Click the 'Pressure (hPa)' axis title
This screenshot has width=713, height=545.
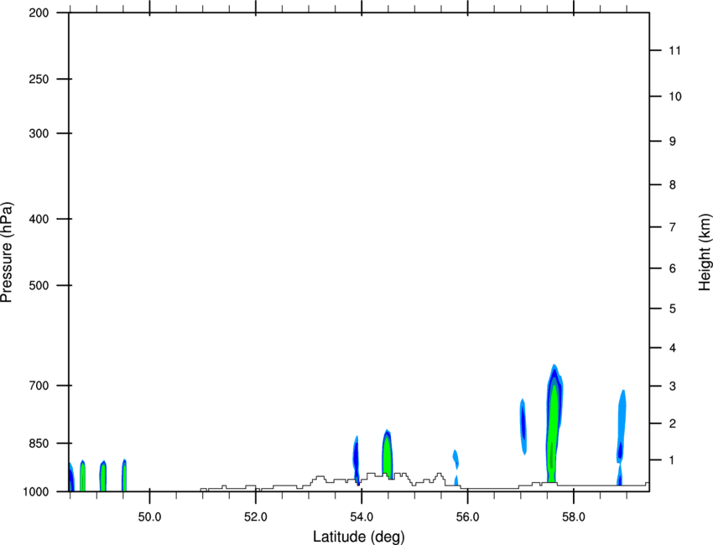(7, 252)
